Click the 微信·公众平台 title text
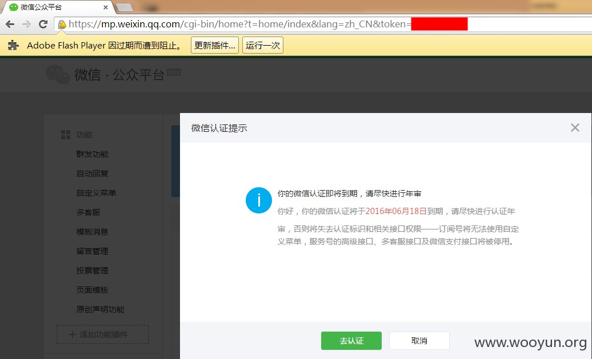This screenshot has width=592, height=359. click(119, 75)
